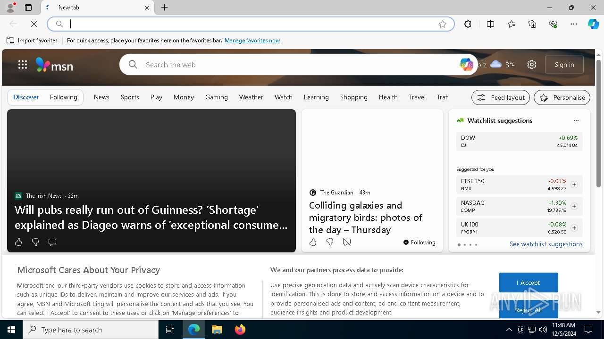
Task: Click the Feed layout button
Action: click(x=501, y=97)
